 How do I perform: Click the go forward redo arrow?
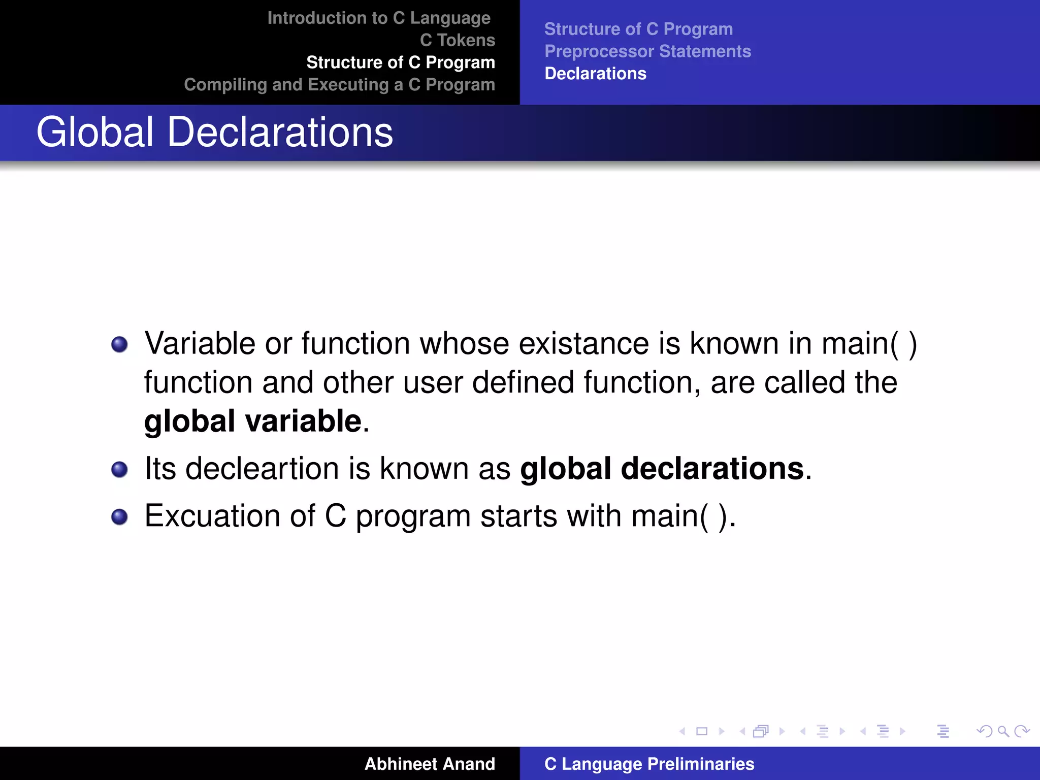click(1022, 731)
